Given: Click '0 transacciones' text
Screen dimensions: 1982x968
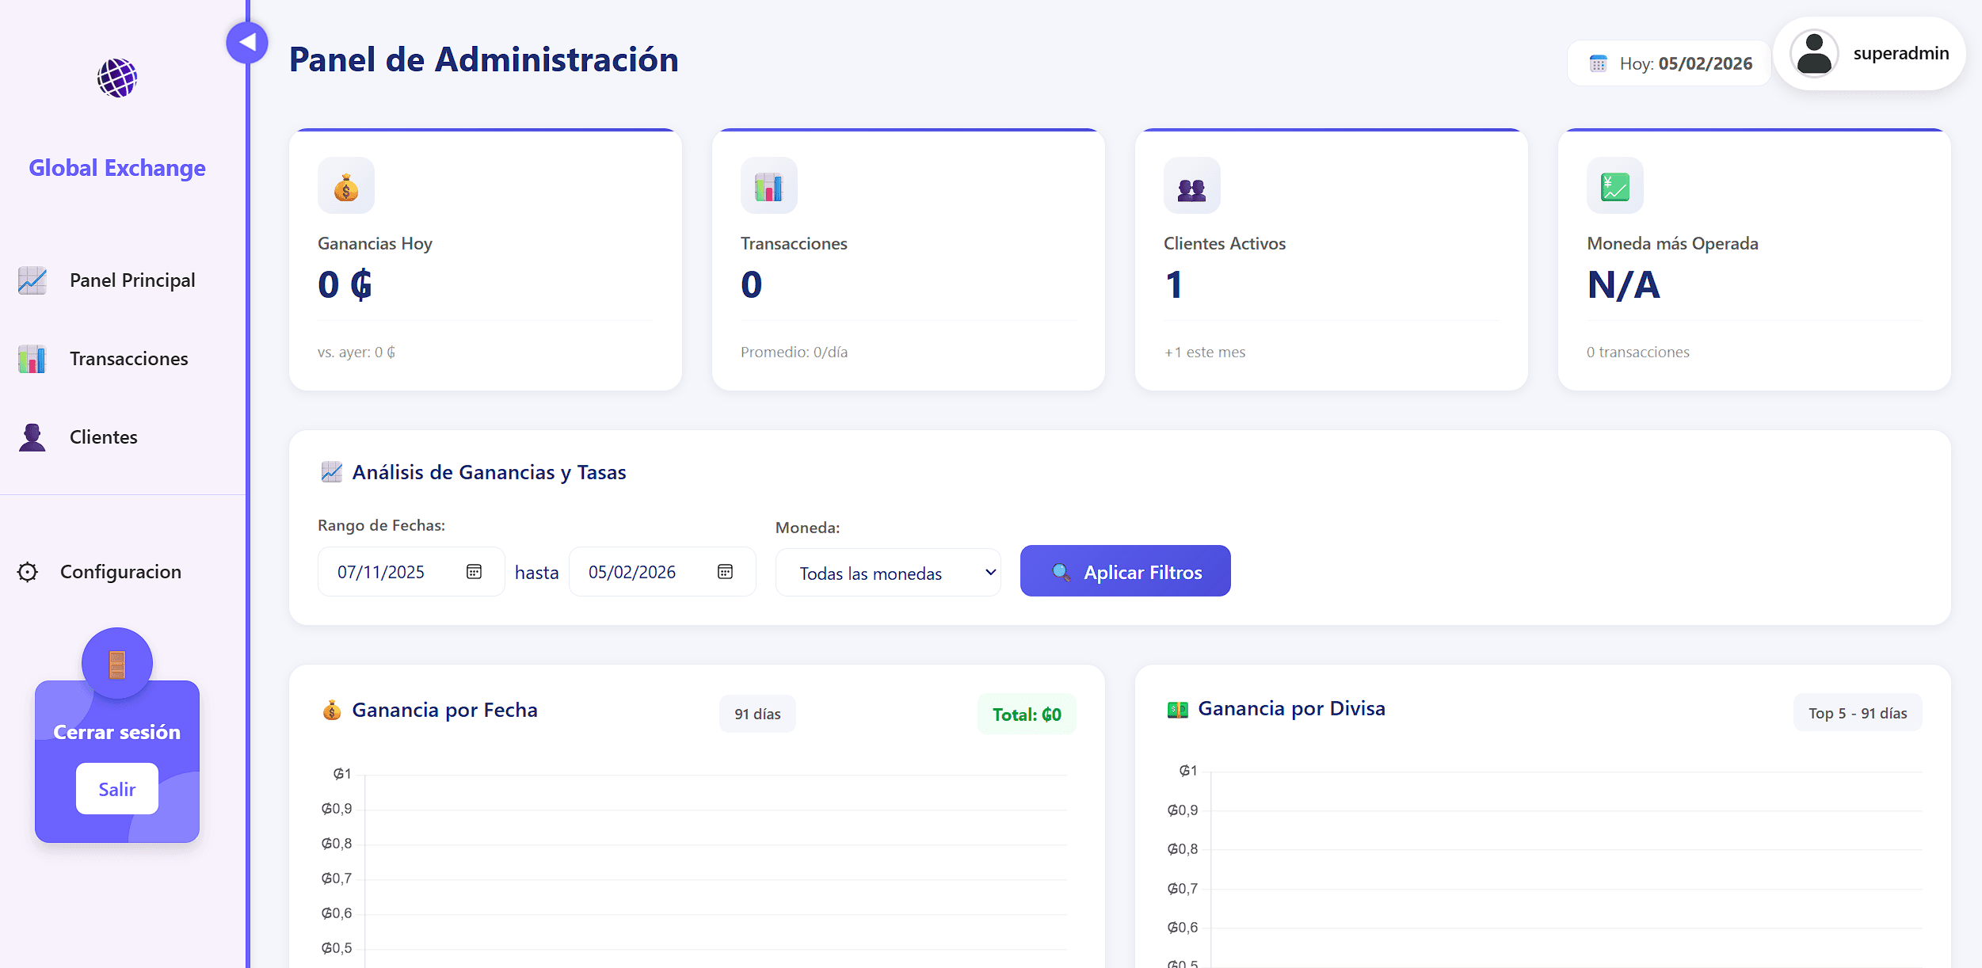Looking at the screenshot, I should pos(1638,353).
